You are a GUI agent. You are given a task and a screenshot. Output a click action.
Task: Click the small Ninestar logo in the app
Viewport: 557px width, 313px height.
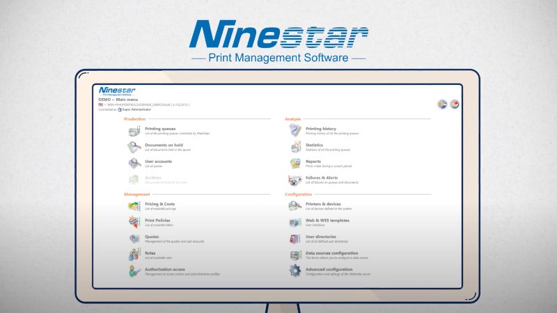pos(117,91)
